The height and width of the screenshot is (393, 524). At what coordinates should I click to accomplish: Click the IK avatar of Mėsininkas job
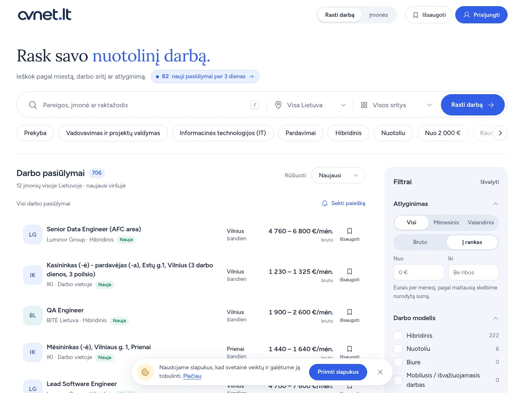[x=33, y=352]
